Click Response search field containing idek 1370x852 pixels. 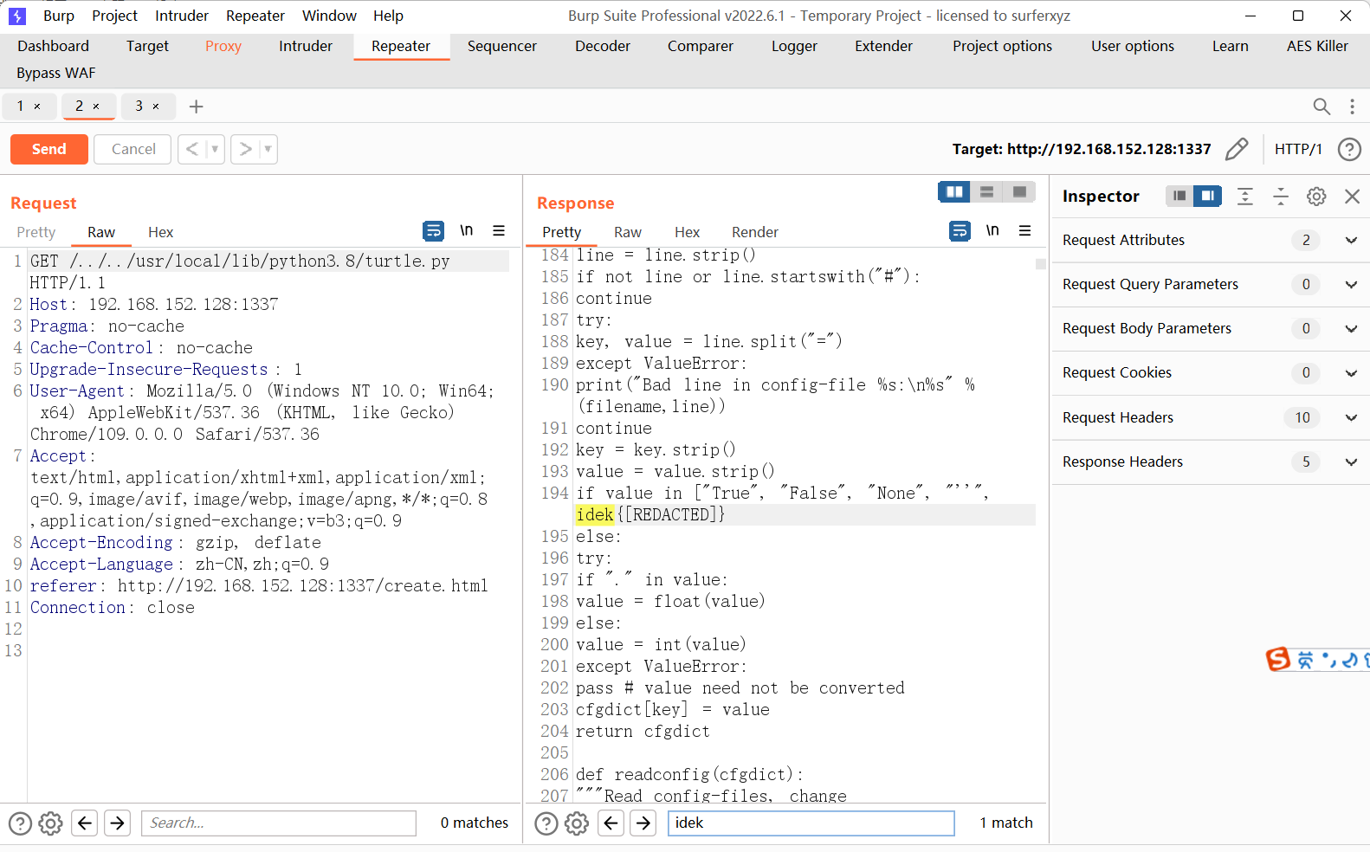coord(811,823)
